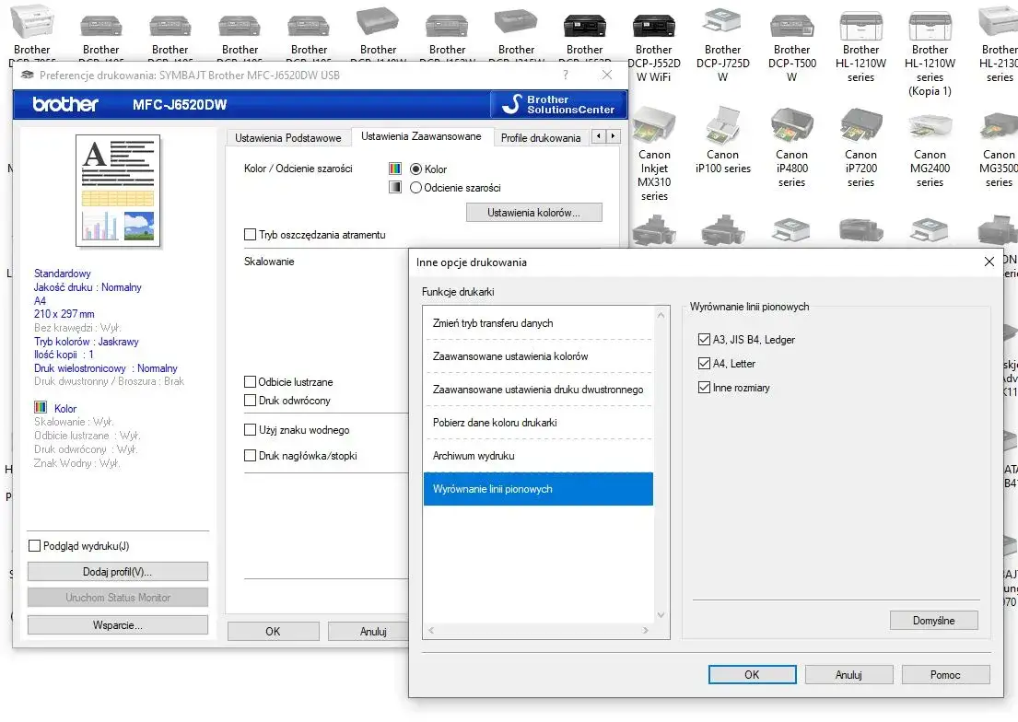The height and width of the screenshot is (722, 1018).
Task: Click function list horizontal scroll left arrow
Action: (431, 630)
